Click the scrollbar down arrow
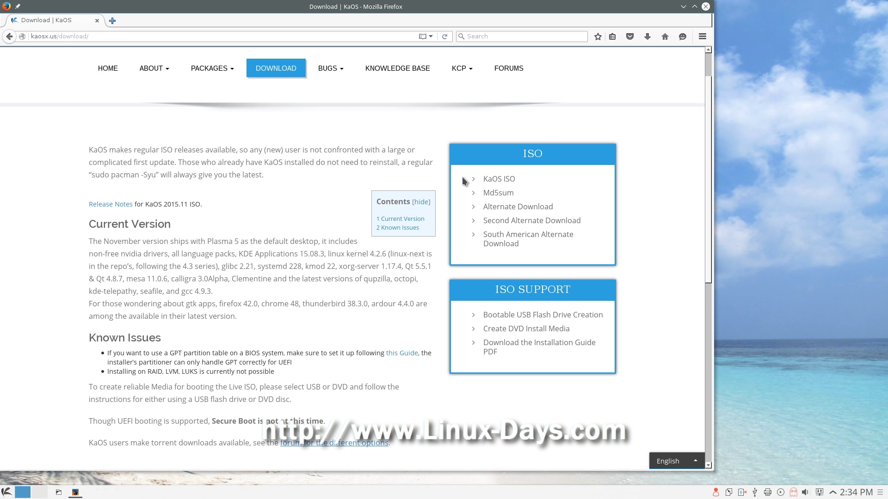This screenshot has height=499, width=888. [708, 465]
